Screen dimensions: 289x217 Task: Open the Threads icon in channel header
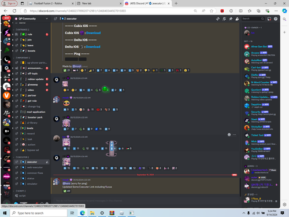tap(218, 19)
